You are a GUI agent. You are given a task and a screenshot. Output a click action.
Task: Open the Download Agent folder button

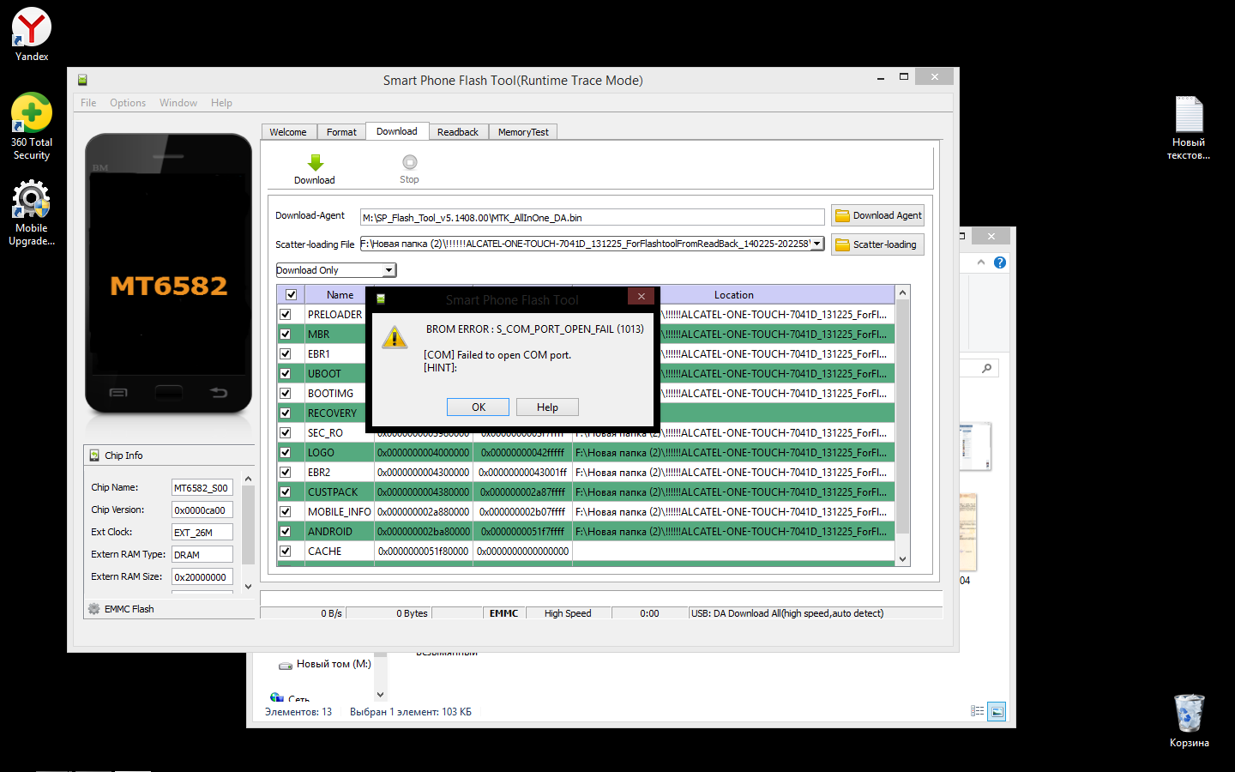(x=877, y=215)
